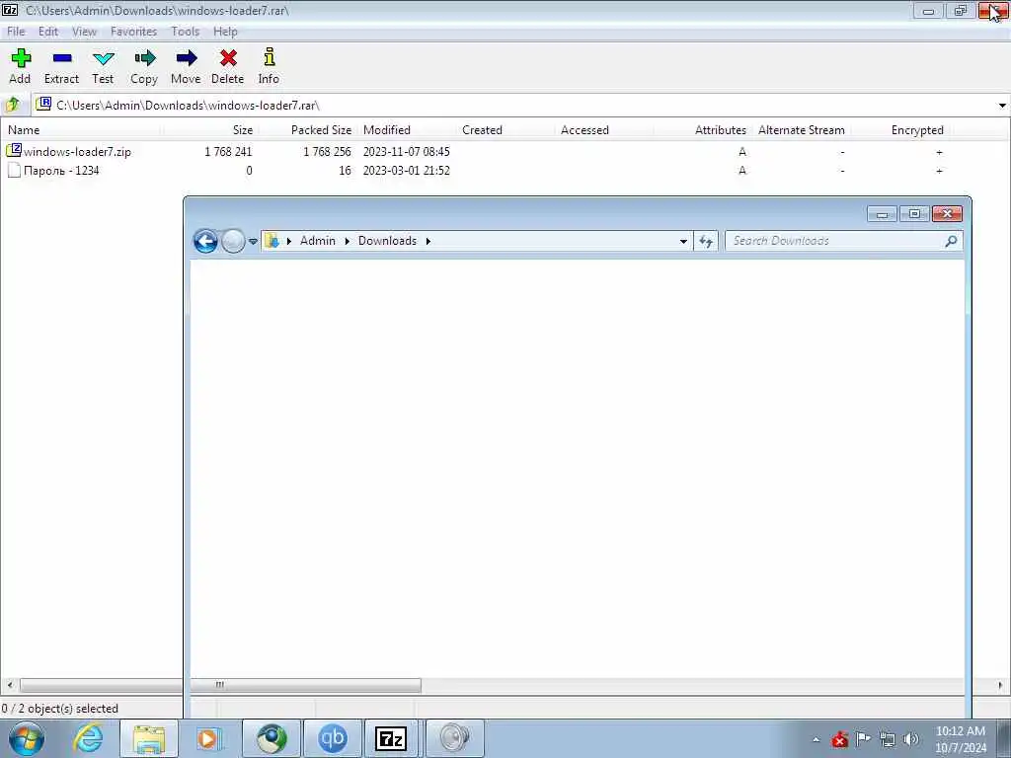Open Windows Media Player on taskbar
1011x758 pixels.
pyautogui.click(x=208, y=738)
